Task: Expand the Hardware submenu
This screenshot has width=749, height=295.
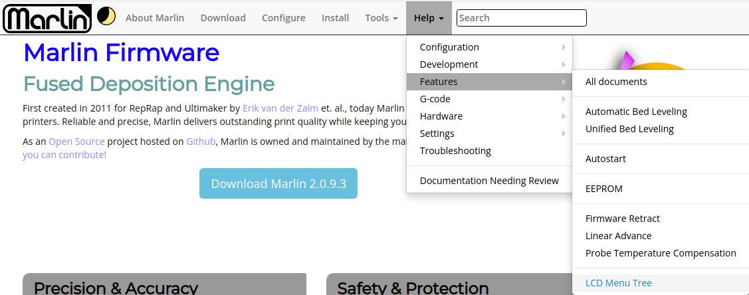Action: (x=489, y=116)
